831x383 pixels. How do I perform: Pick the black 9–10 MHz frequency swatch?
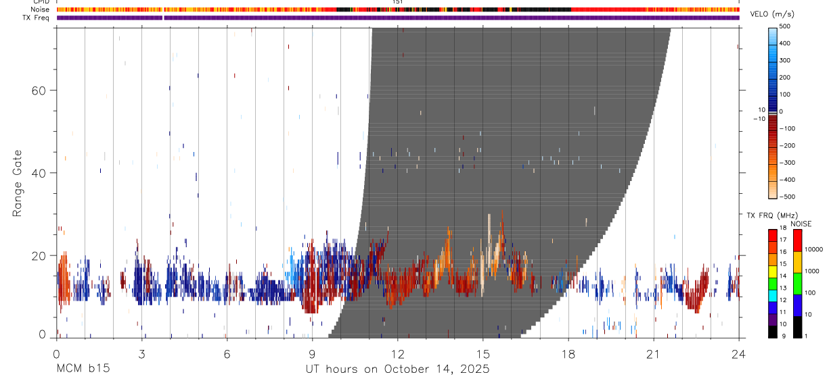[772, 332]
